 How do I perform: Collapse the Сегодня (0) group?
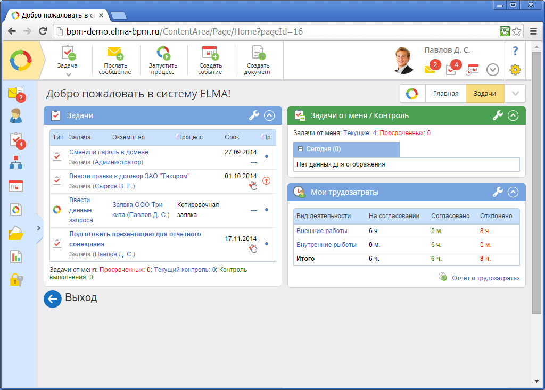(301, 150)
